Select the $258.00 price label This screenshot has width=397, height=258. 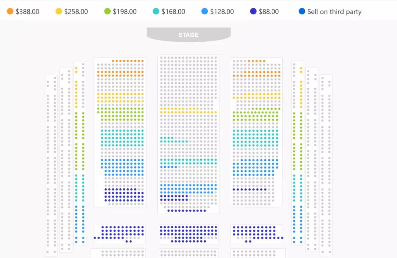point(76,12)
